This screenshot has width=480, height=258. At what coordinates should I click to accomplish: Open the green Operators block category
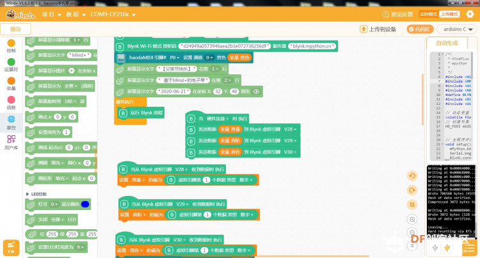pos(12,65)
